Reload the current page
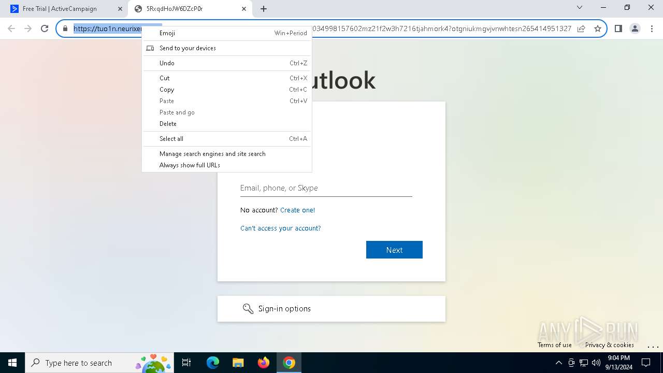The height and width of the screenshot is (373, 663). click(x=45, y=28)
